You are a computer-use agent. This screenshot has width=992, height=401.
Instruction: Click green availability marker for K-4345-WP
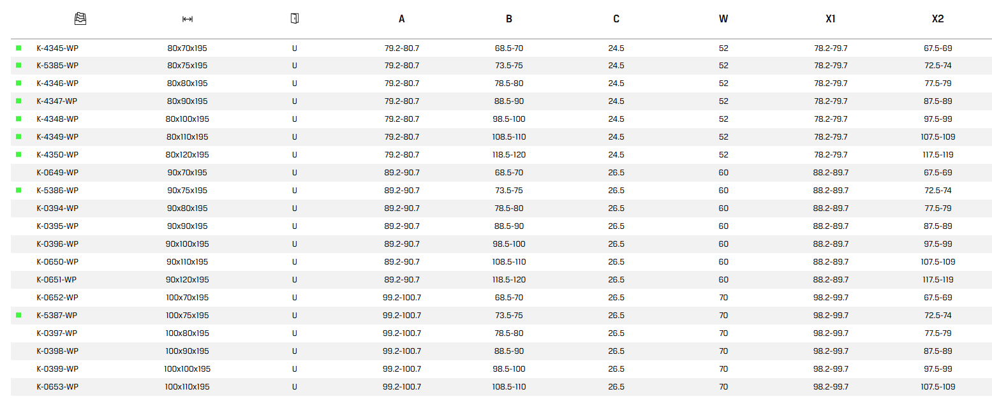(x=19, y=48)
